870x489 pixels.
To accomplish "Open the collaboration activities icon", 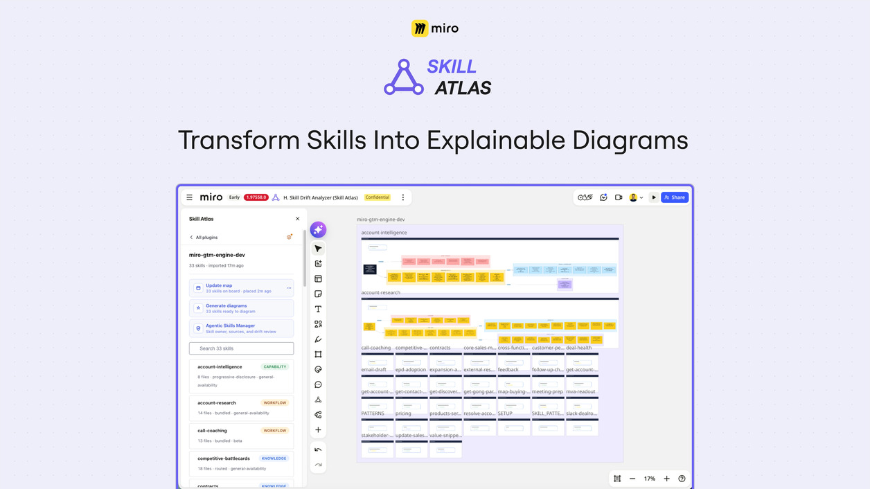I will click(x=585, y=197).
